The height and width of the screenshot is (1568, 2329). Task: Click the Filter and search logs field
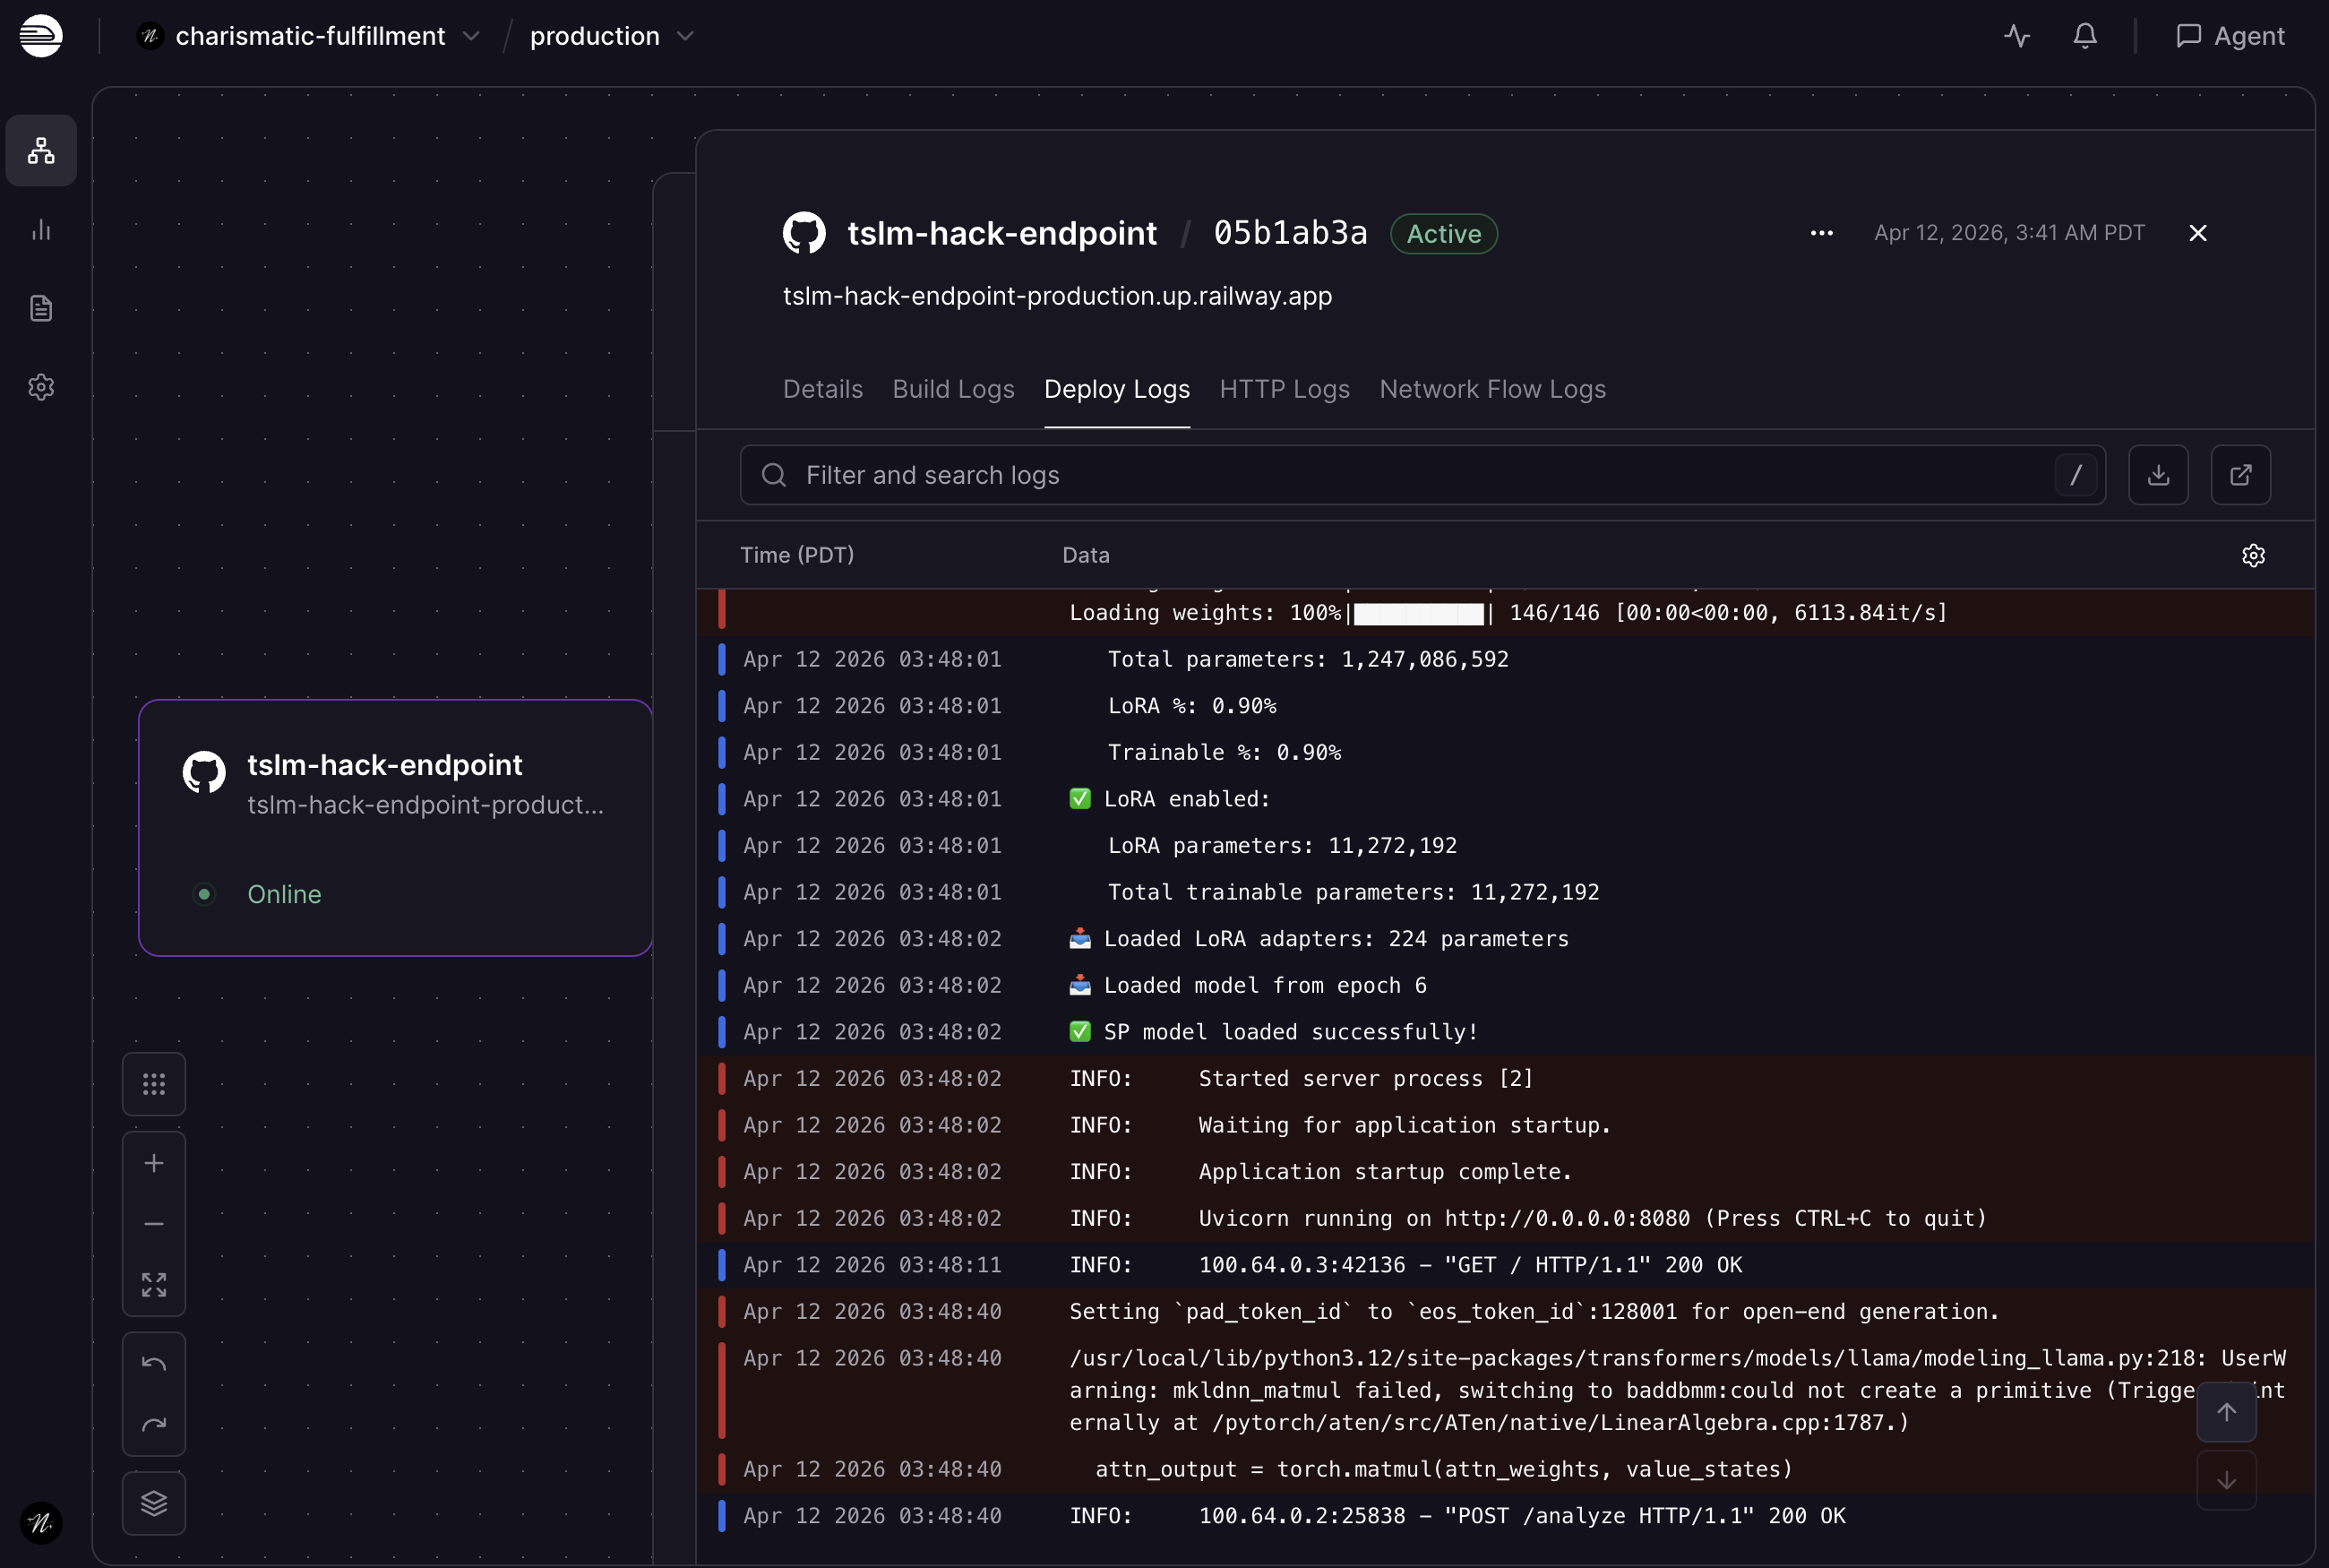click(1399, 475)
